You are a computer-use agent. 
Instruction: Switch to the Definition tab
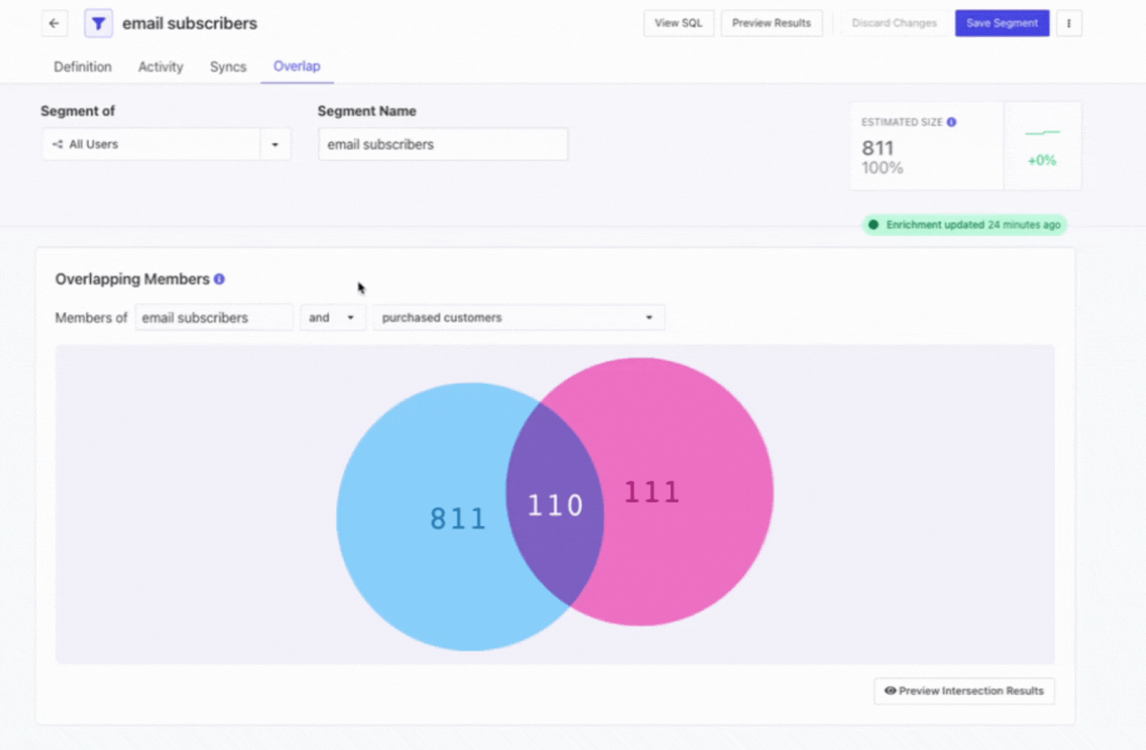pyautogui.click(x=83, y=67)
